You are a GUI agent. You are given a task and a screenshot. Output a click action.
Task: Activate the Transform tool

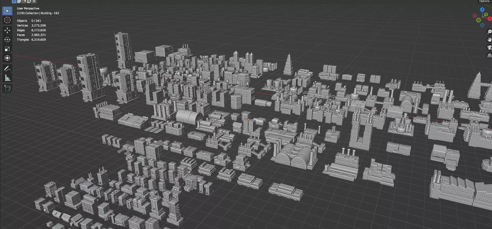coord(7,58)
